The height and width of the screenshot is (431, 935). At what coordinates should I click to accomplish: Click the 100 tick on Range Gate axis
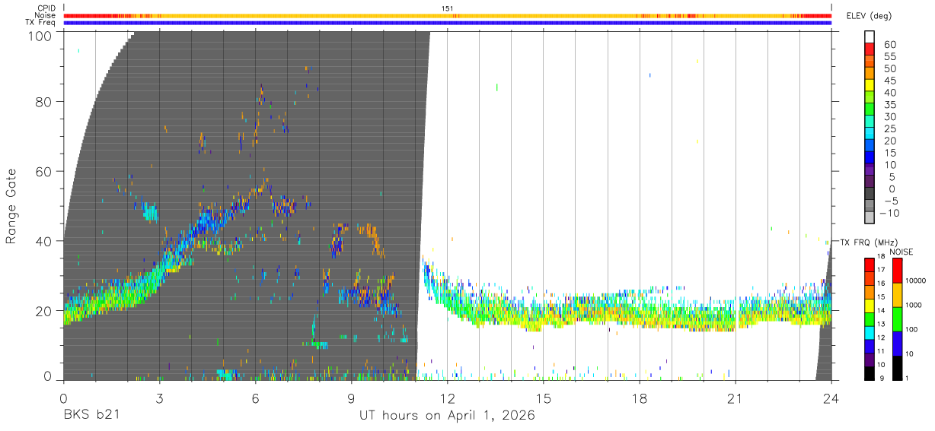pyautogui.click(x=42, y=36)
